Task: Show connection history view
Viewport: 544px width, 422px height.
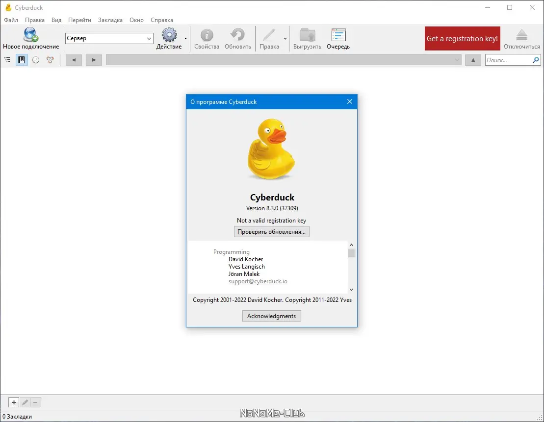Action: (x=36, y=60)
